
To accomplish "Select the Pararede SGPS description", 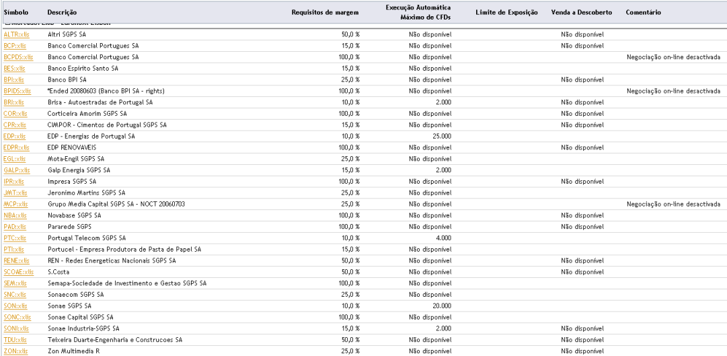I will tap(69, 227).
